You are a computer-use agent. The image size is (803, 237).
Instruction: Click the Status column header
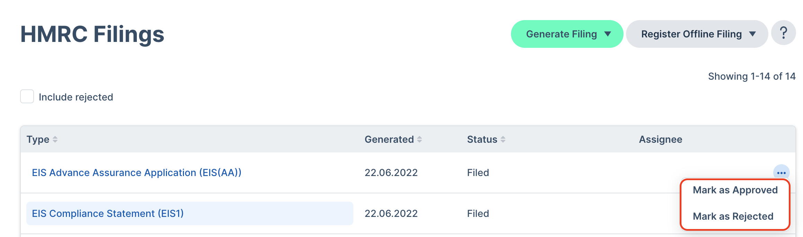click(482, 139)
